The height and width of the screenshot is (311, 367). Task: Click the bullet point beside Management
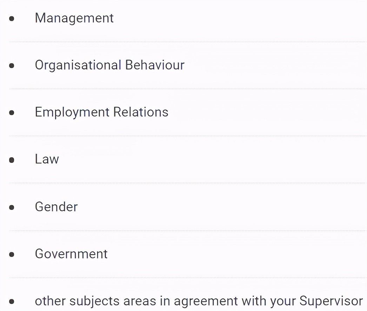pos(12,18)
